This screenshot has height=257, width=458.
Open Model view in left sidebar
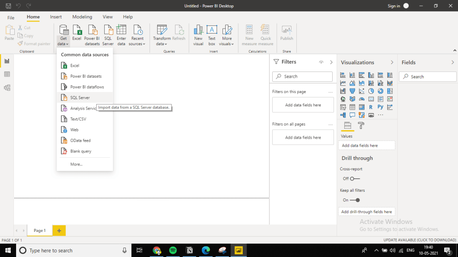pos(7,88)
